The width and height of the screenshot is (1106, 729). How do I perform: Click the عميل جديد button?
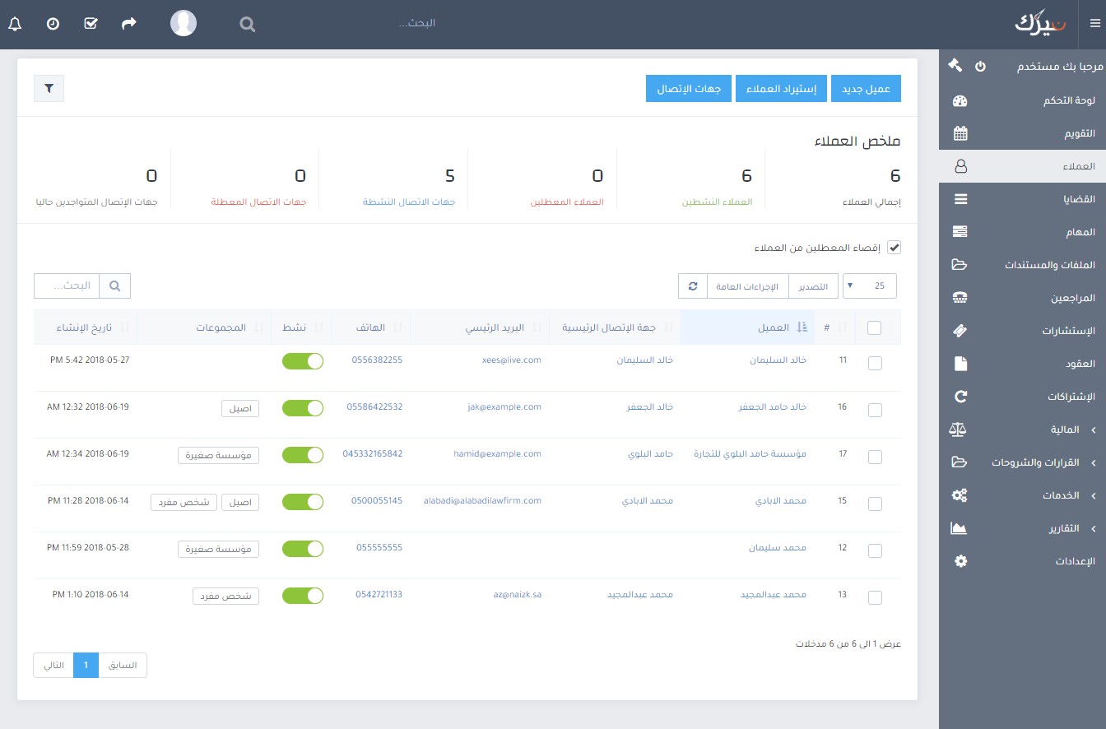coord(867,90)
